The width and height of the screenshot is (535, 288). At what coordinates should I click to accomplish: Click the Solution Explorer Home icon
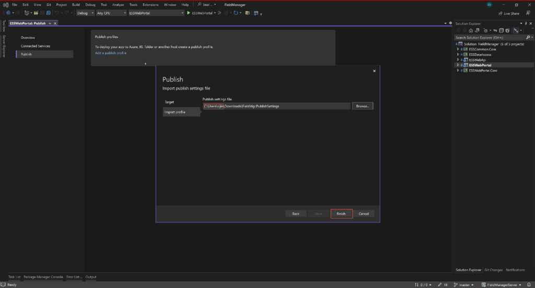pos(471,30)
